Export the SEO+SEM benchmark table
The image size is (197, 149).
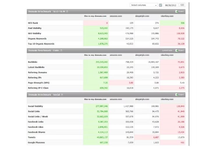(x=180, y=11)
